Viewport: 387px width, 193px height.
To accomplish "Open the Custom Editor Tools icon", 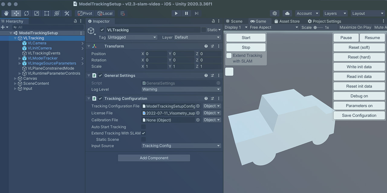I will pyautogui.click(x=66, y=13).
